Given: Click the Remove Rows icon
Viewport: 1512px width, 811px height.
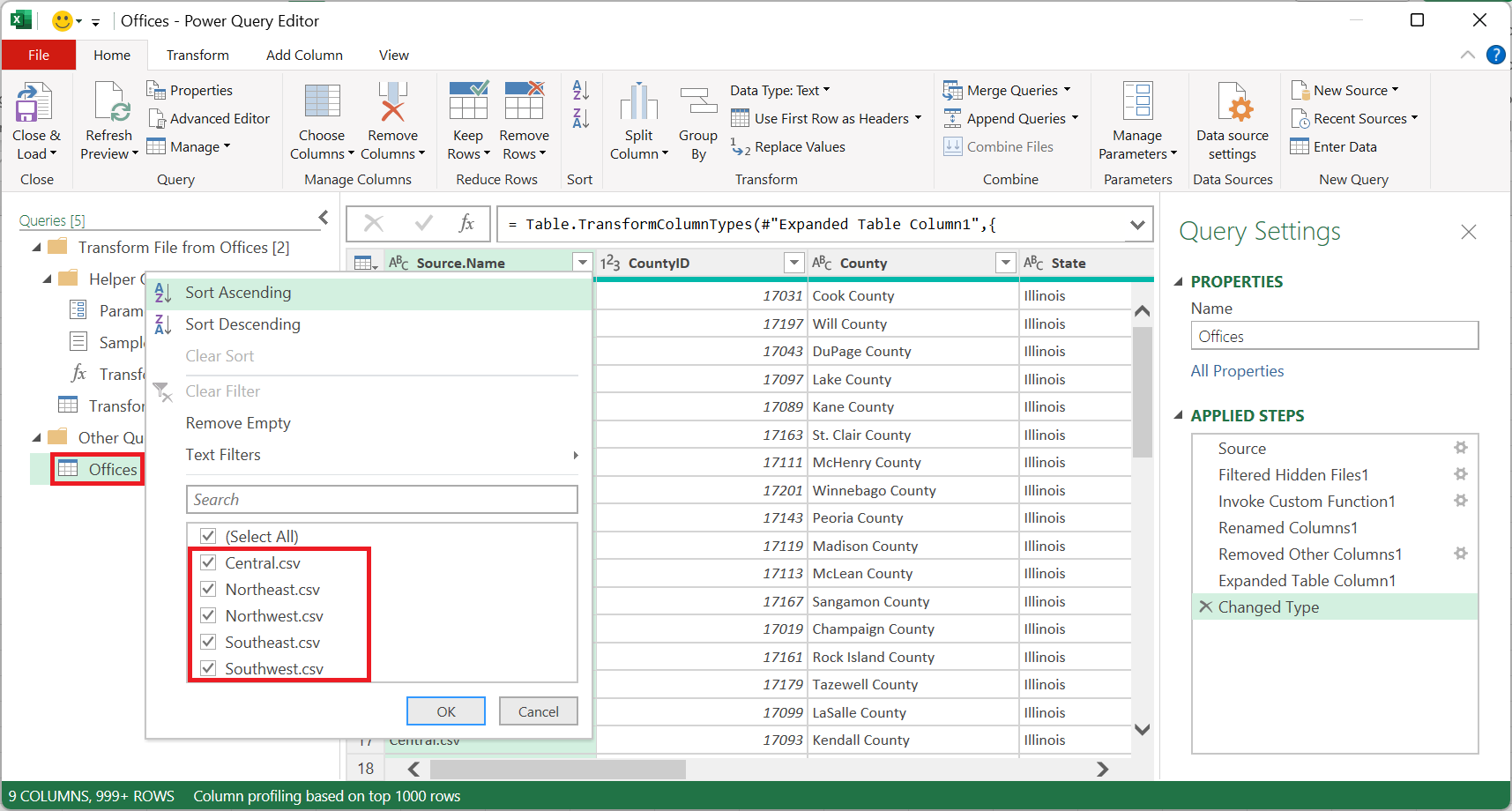Looking at the screenshot, I should [x=524, y=100].
